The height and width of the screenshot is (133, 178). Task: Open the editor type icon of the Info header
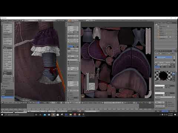[3, 20]
